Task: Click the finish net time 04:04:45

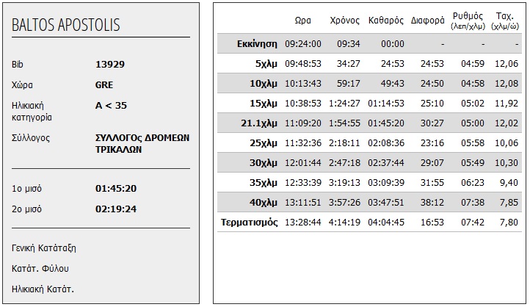Action: (386, 222)
